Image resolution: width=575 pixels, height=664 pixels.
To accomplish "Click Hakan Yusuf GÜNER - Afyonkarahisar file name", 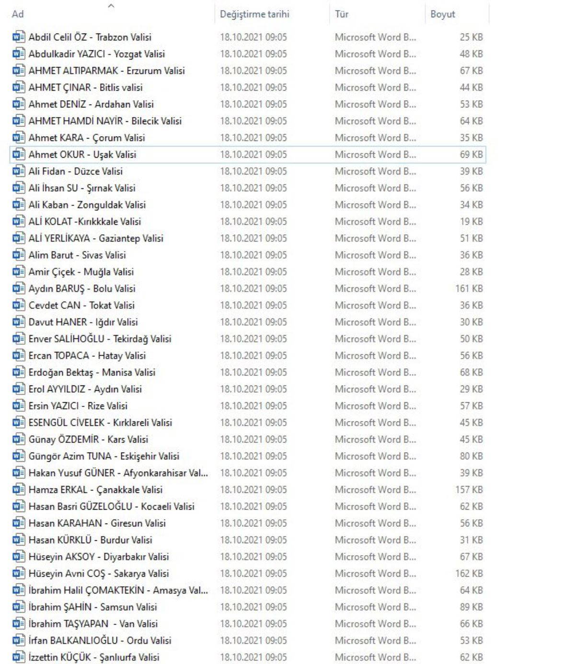I will click(118, 473).
